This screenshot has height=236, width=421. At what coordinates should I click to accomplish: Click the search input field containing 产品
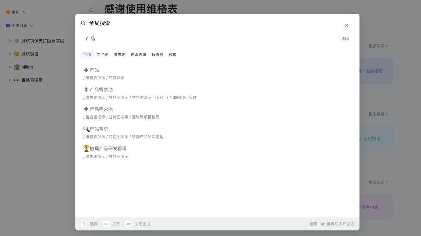click(x=210, y=39)
